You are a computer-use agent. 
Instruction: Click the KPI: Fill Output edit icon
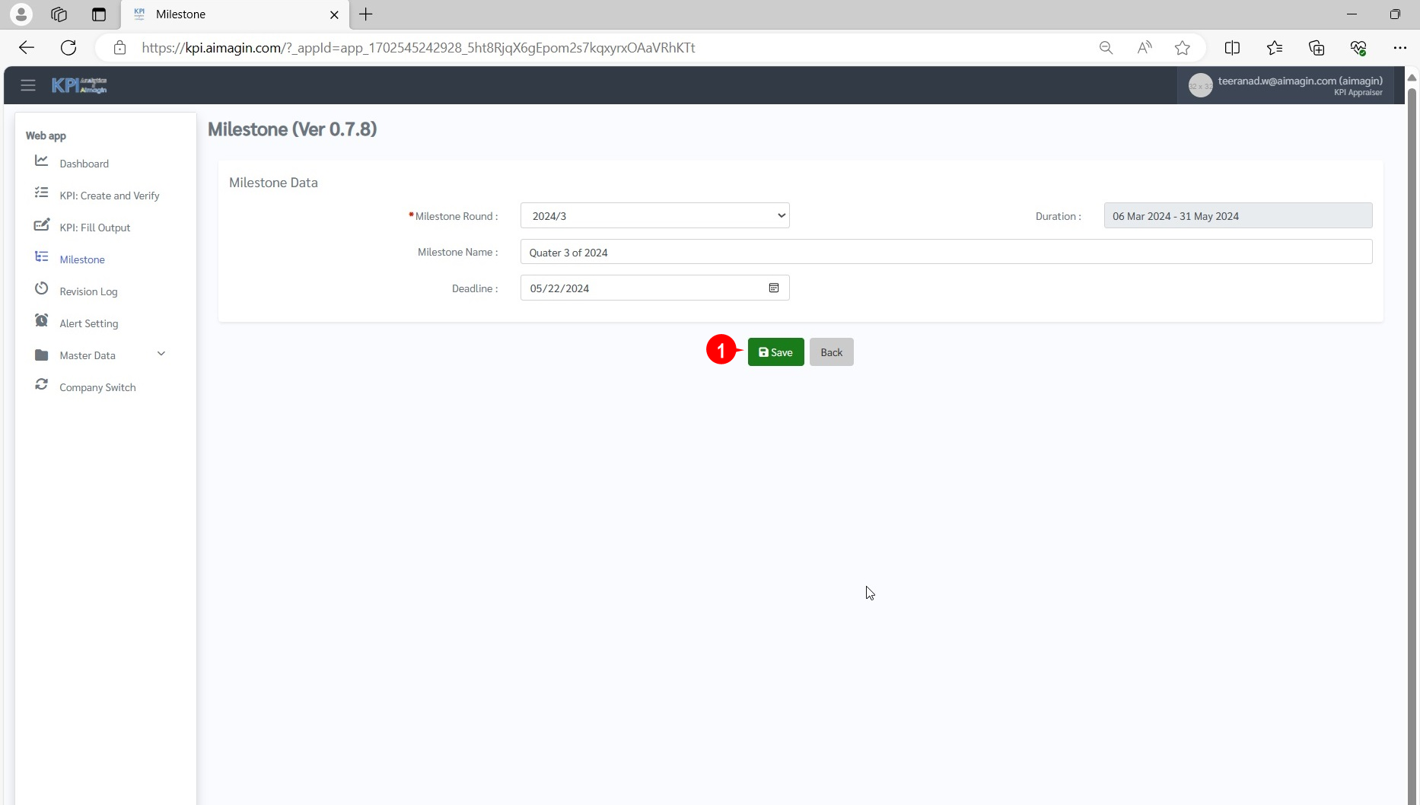pos(42,225)
